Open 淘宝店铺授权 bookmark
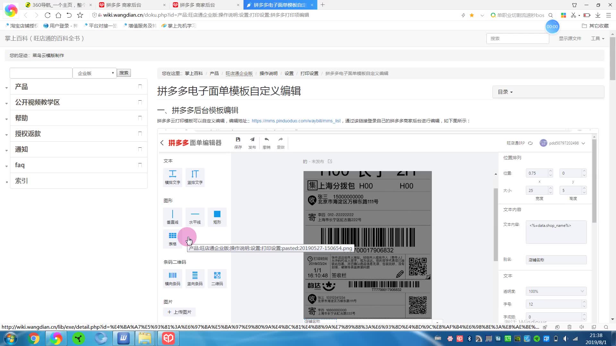 22,26
